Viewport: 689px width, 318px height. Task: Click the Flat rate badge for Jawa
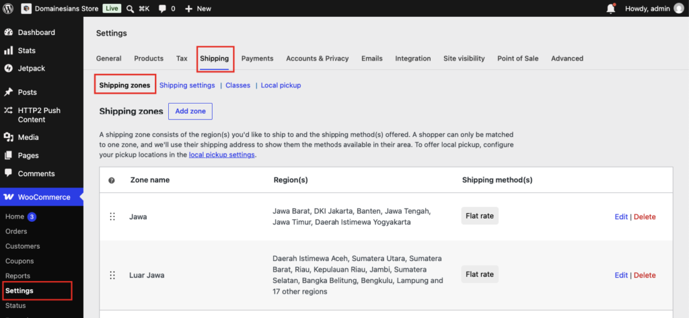click(x=480, y=216)
